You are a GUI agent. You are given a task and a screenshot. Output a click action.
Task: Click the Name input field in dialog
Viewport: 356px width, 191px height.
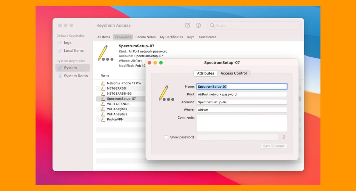[x=242, y=87]
